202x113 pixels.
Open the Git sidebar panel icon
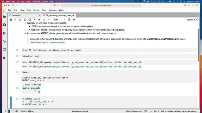(4, 33)
